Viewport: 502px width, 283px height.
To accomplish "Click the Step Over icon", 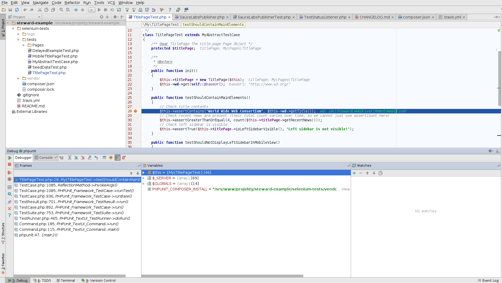I will [70, 157].
